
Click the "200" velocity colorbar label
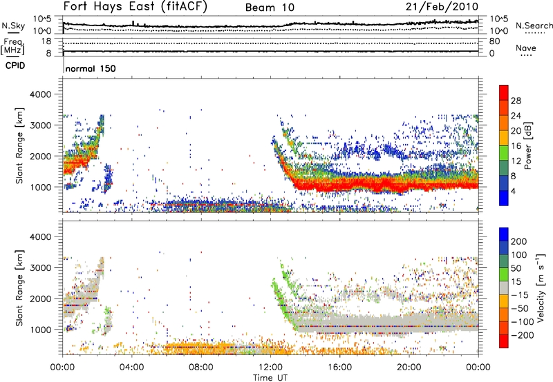(519, 241)
